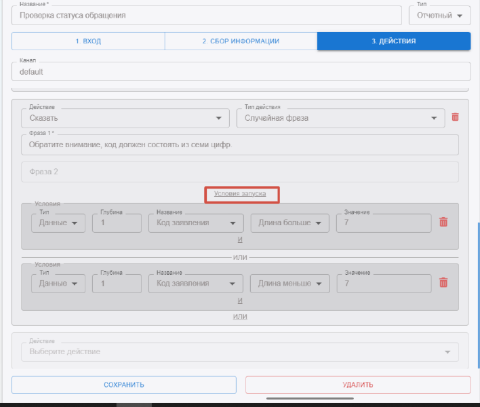Remove the "Длина меньше" condition via trash icon

tap(443, 283)
